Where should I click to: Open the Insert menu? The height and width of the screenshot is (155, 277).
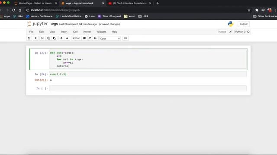(64, 32)
